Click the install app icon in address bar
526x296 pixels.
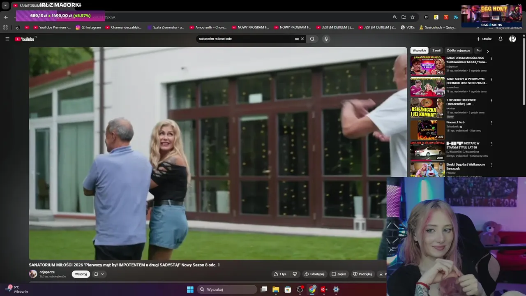404,17
